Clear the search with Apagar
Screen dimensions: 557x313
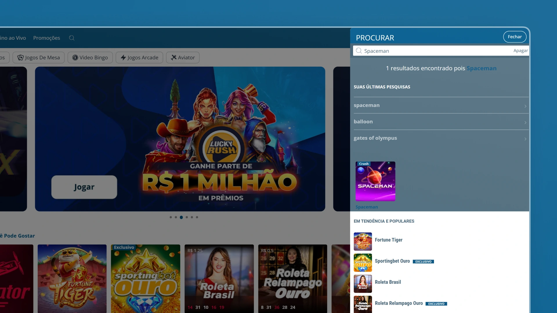pyautogui.click(x=520, y=51)
